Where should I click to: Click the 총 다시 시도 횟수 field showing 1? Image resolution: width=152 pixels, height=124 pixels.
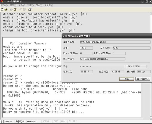pos(119,53)
